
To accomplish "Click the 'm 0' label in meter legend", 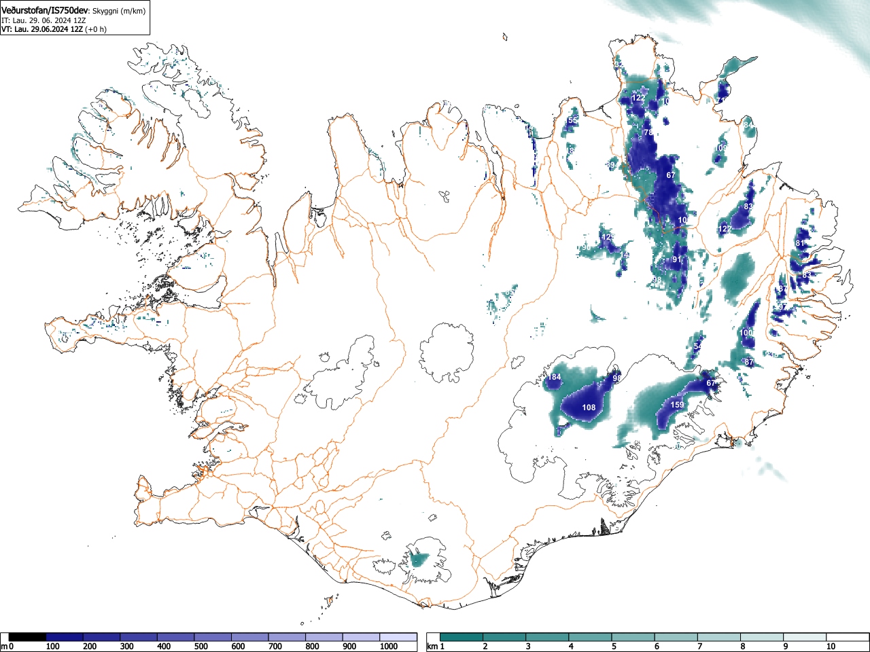I will 7,647.
